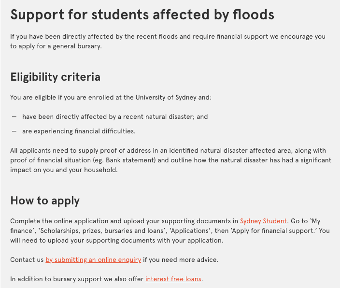Click the dash before 'have been directly affected'
Image resolution: width=340 pixels, height=288 pixels.
(14, 117)
